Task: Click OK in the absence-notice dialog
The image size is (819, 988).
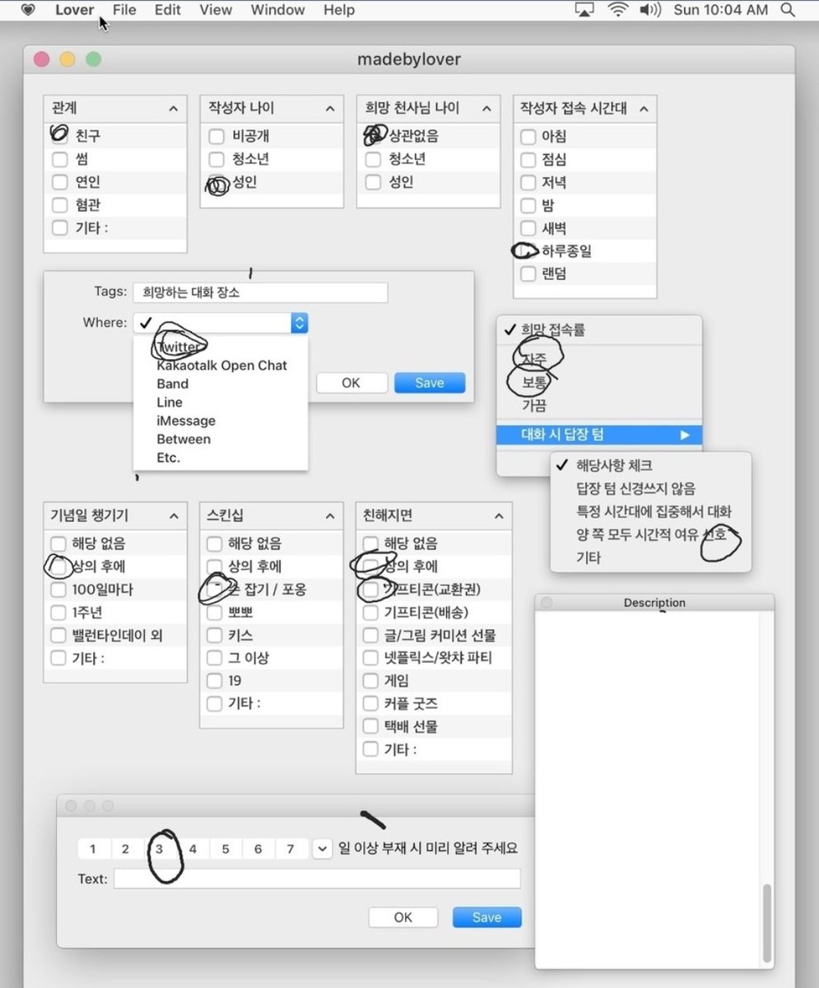Action: [403, 917]
